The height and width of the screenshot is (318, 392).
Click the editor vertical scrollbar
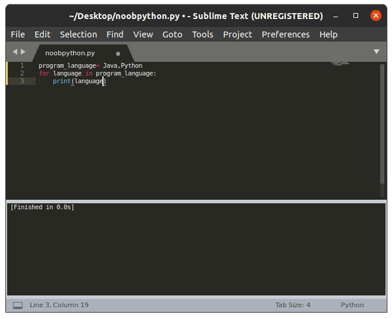382,124
